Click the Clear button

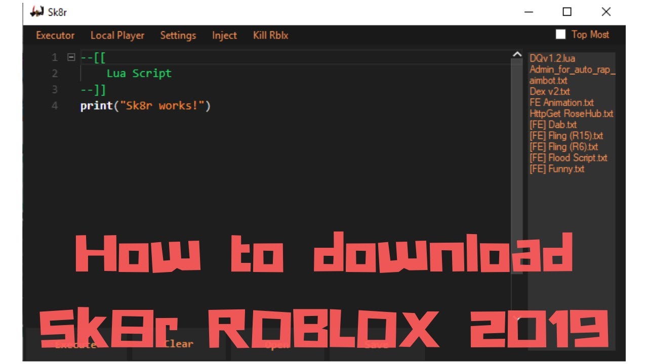tap(179, 344)
